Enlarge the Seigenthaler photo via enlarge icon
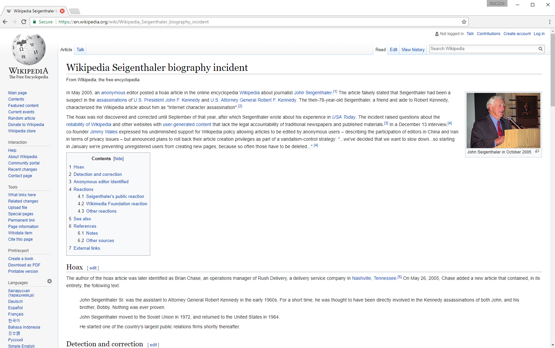The width and height of the screenshot is (555, 348). (x=537, y=151)
